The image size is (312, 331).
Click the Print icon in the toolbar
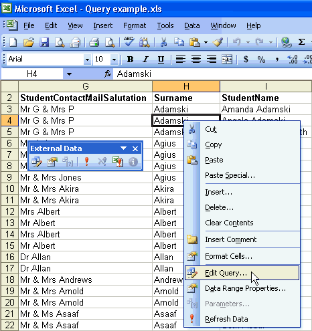[94, 42]
